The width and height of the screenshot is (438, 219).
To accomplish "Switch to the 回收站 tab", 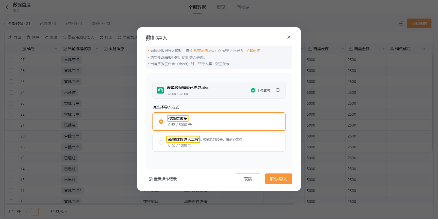I will coord(243,7).
